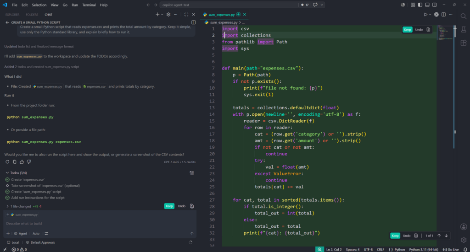
Task: Copy the chat response
Action: [14, 162]
